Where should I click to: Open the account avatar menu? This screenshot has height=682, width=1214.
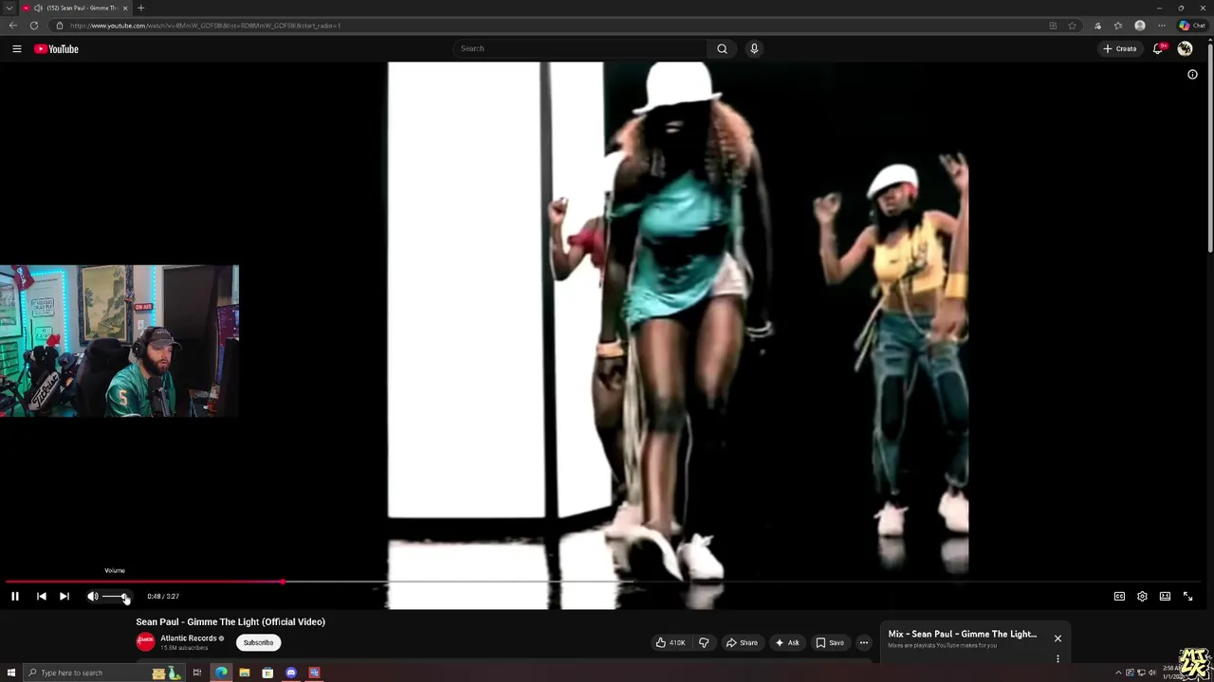(x=1185, y=48)
